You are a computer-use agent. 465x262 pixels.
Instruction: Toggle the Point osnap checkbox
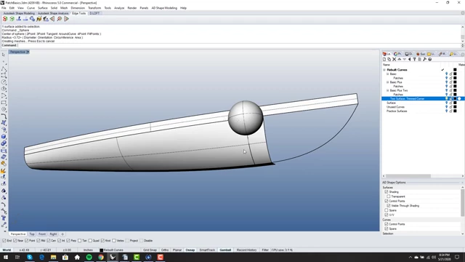(x=26, y=241)
